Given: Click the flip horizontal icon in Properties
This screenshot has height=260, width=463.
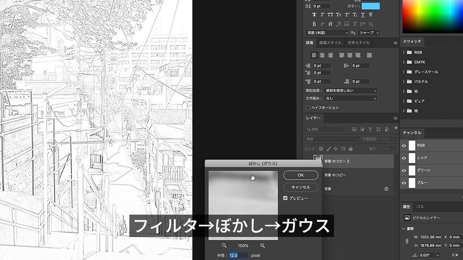Looking at the screenshot, I should click(454, 255).
